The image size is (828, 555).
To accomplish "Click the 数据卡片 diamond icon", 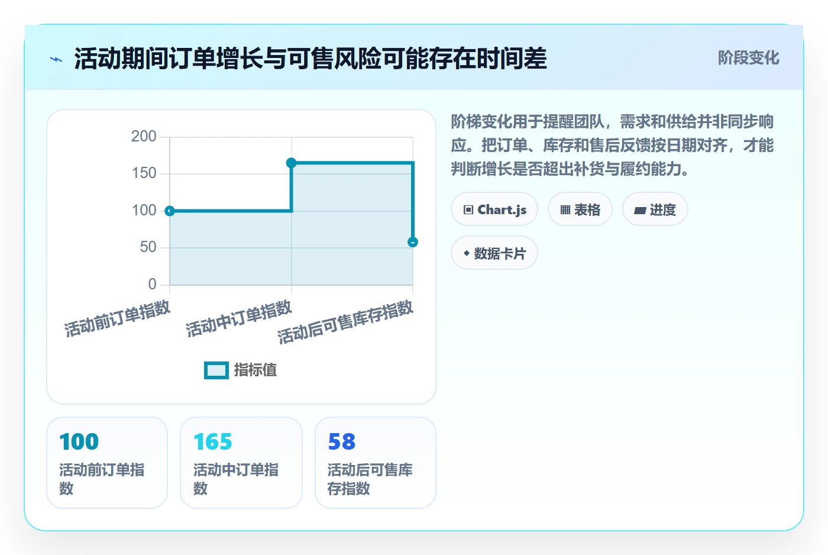I will [467, 253].
